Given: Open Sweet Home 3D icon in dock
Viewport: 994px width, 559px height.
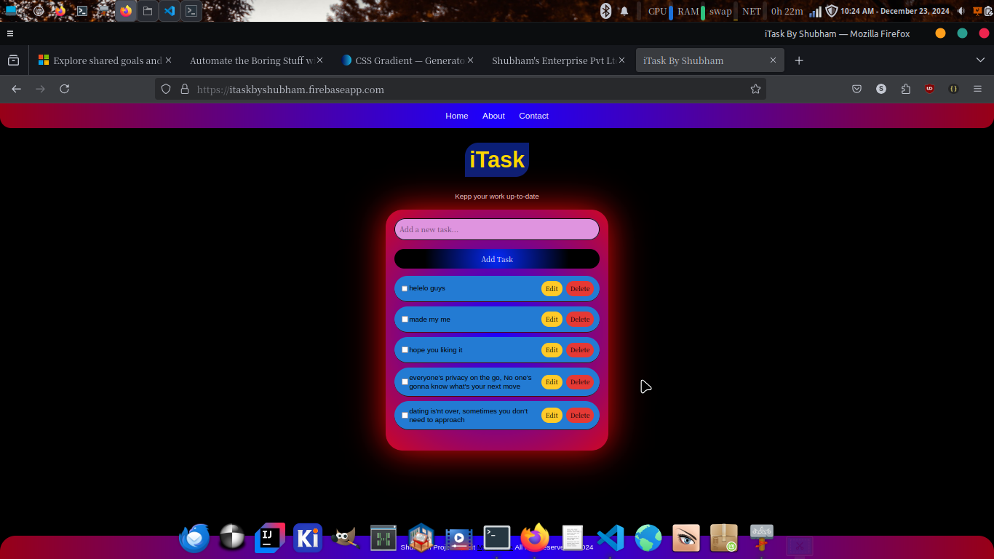Looking at the screenshot, I should [x=421, y=539].
